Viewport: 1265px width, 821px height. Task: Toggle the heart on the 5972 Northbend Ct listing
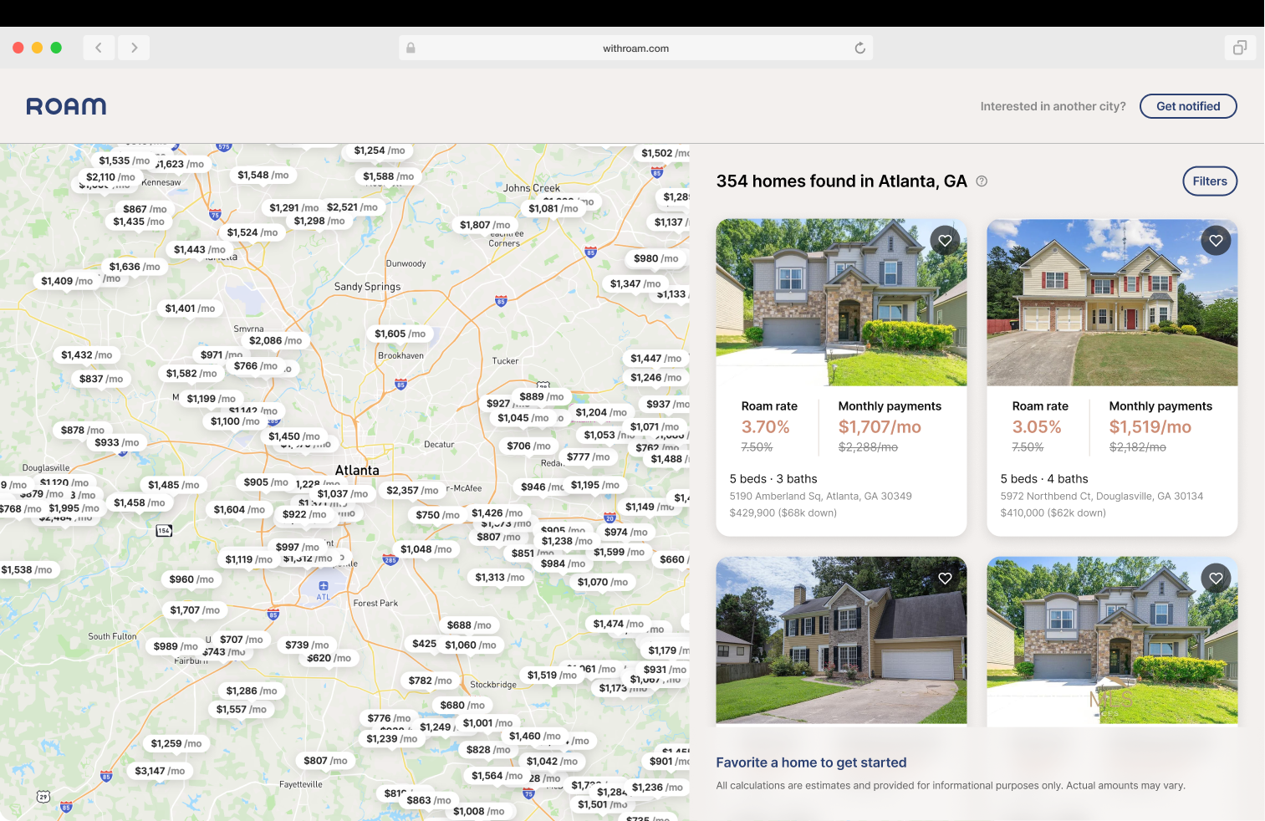point(1216,240)
